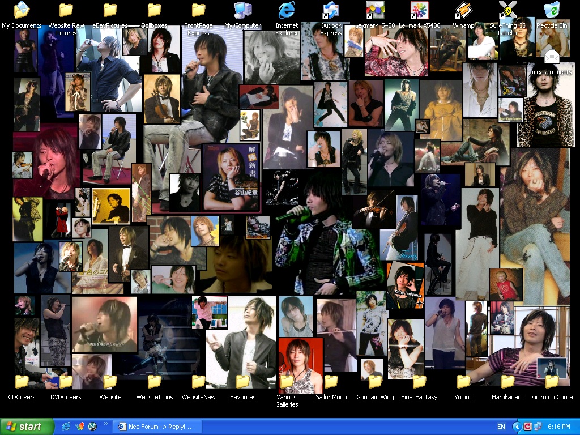The width and height of the screenshot is (580, 435).
Task: Launch Internet Explorer from Quick Launch
Action: tap(66, 427)
